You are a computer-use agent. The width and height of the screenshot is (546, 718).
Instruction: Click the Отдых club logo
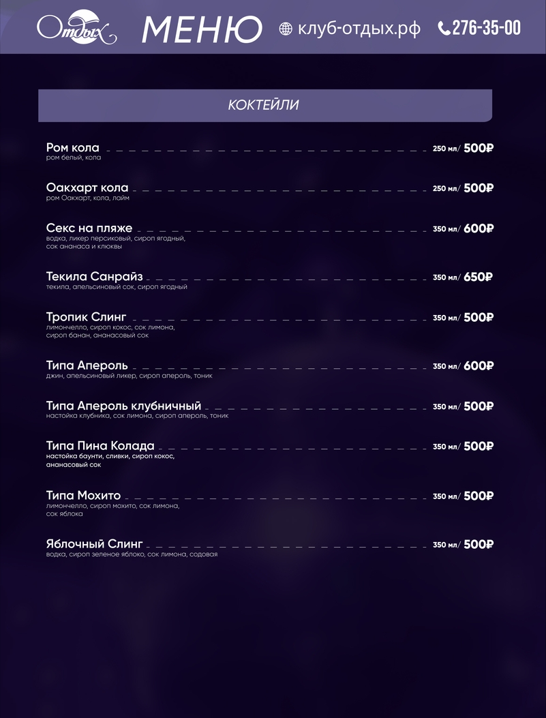tap(76, 29)
